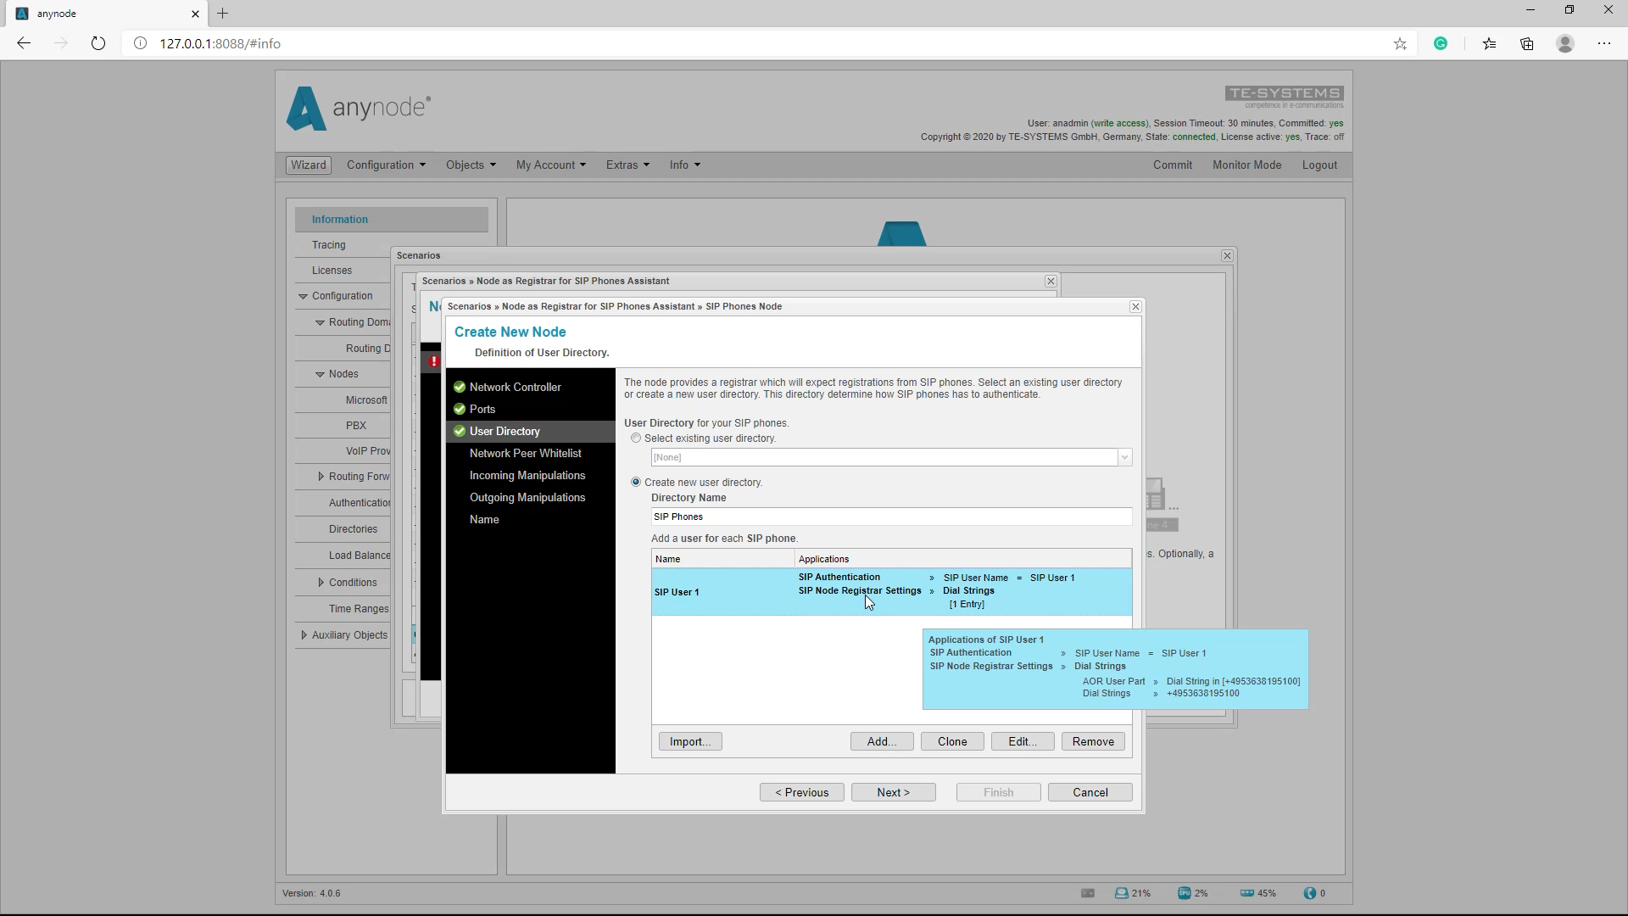
Task: Close the SIP Phones Node dialog
Action: pyautogui.click(x=1135, y=306)
